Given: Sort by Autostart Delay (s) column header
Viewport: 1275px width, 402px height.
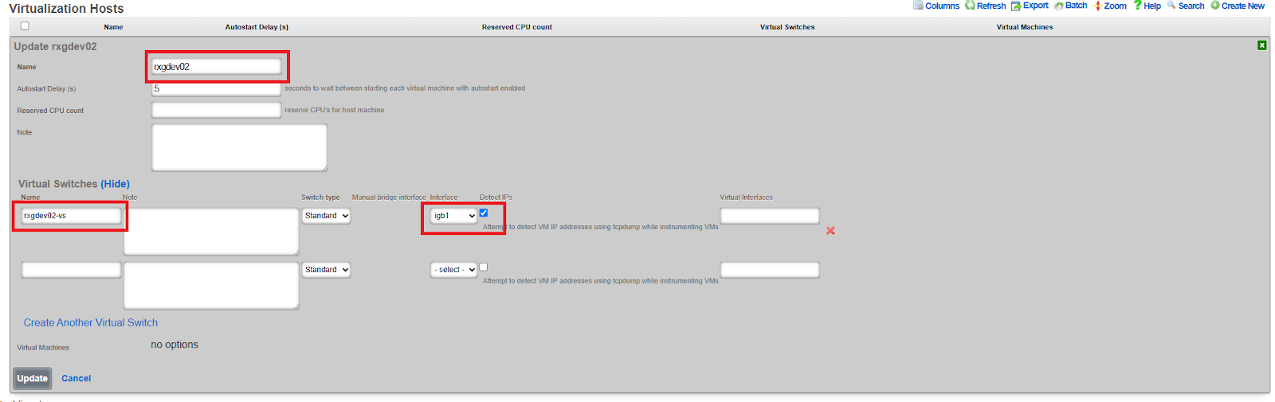Looking at the screenshot, I should [257, 27].
